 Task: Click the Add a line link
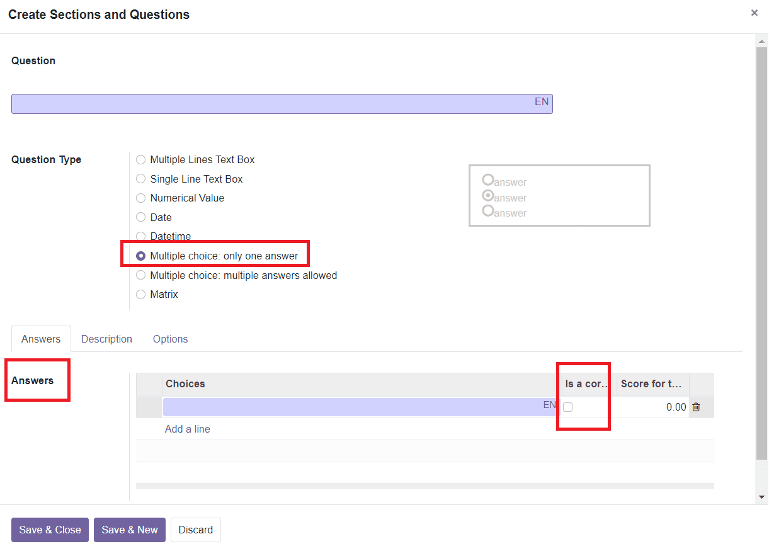pos(187,429)
